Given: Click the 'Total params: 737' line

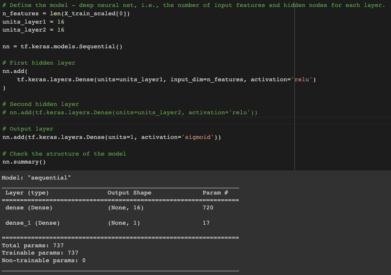Looking at the screenshot, I should 33,245.
